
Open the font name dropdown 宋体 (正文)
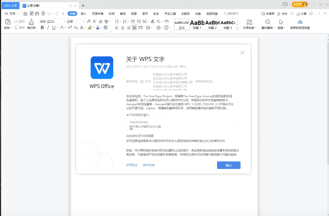pos(50,21)
